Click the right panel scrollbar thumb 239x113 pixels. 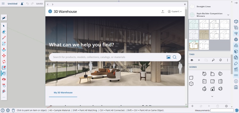click(232, 64)
